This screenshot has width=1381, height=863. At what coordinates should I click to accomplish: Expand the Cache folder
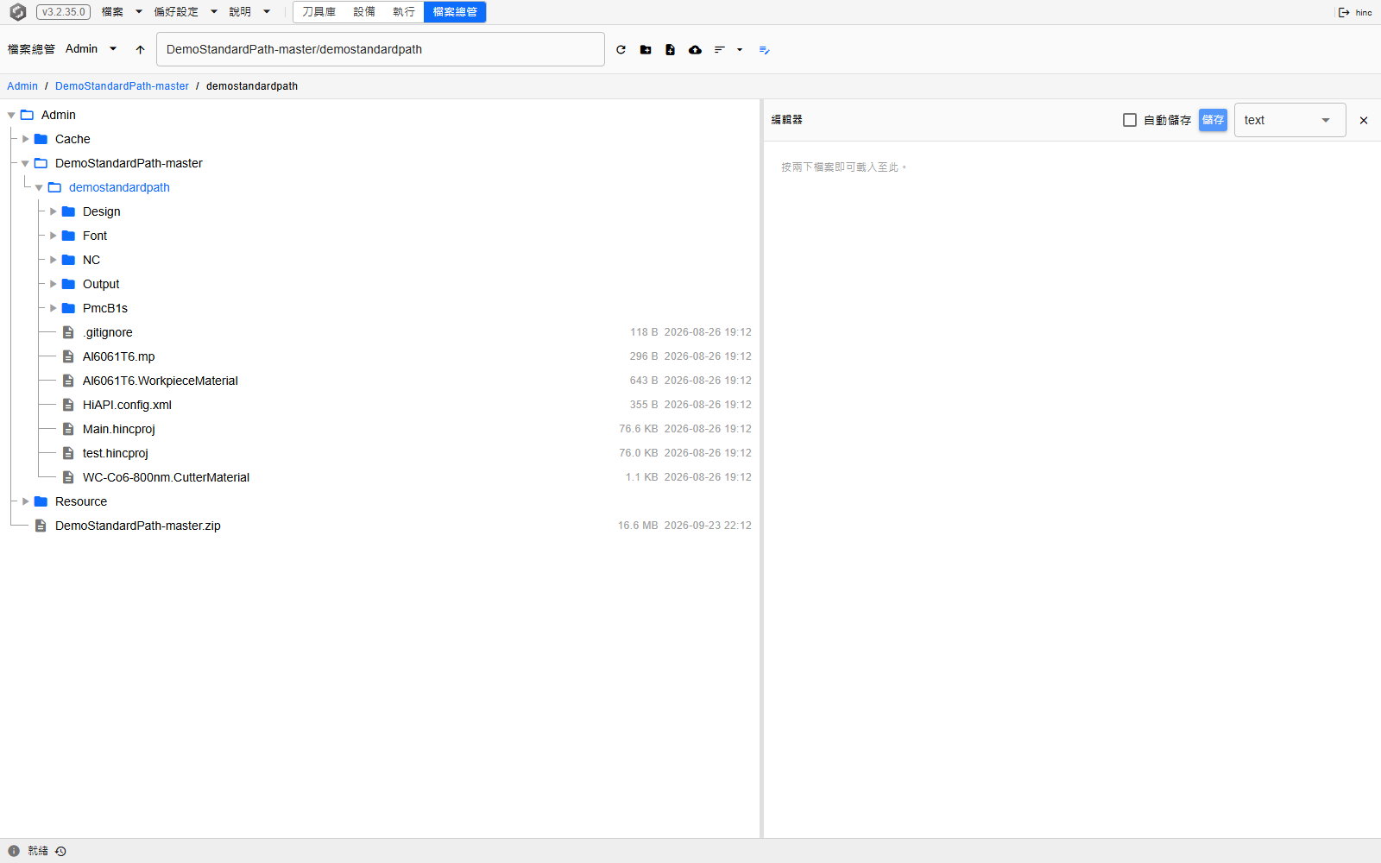coord(26,139)
